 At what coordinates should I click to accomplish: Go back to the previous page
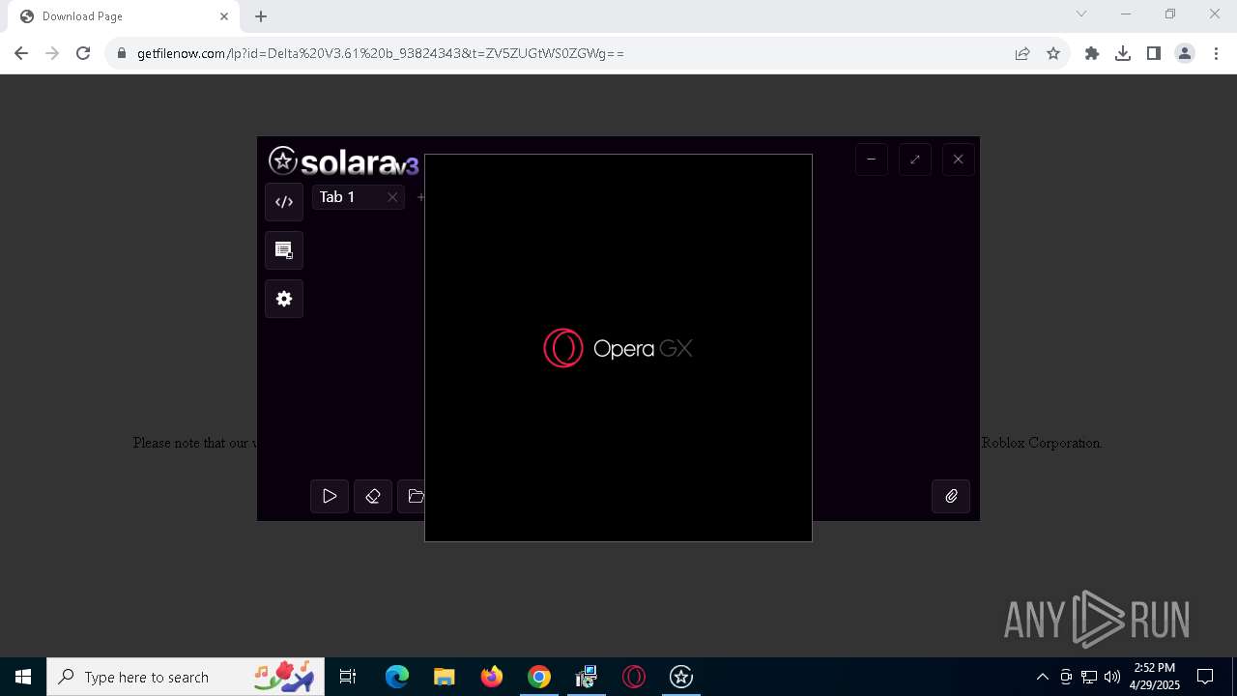coord(21,53)
